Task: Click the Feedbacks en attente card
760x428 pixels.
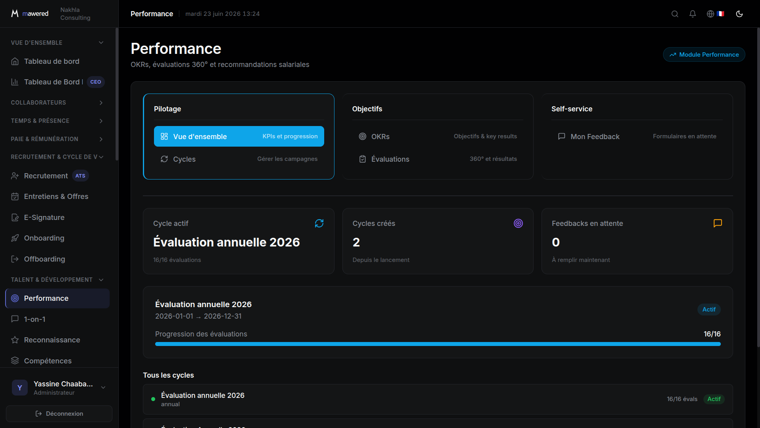Action: pos(637,241)
